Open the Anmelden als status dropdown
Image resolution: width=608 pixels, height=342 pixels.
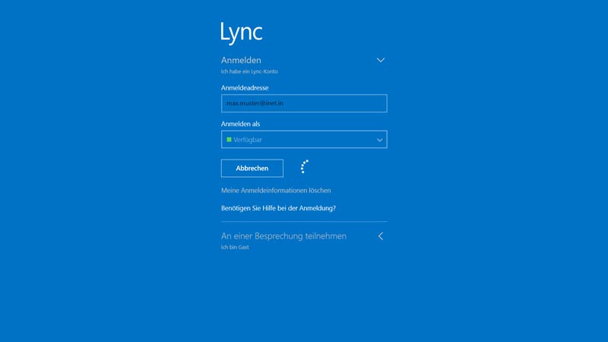[x=304, y=140]
